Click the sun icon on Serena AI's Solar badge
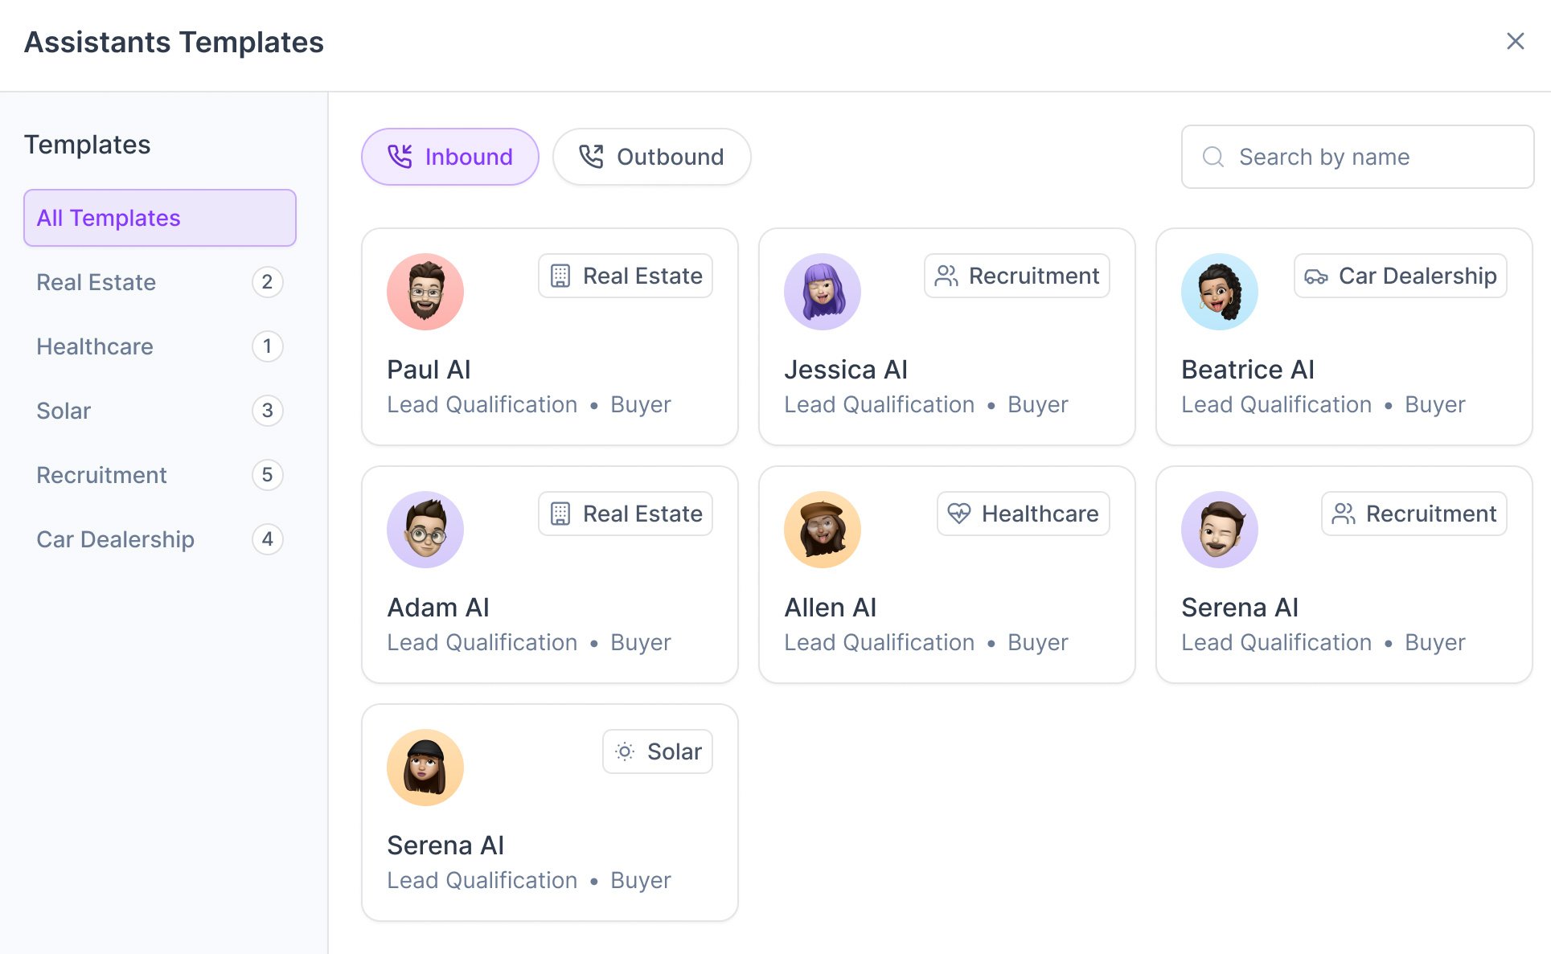Screen dimensions: 1551x954 pos(624,751)
